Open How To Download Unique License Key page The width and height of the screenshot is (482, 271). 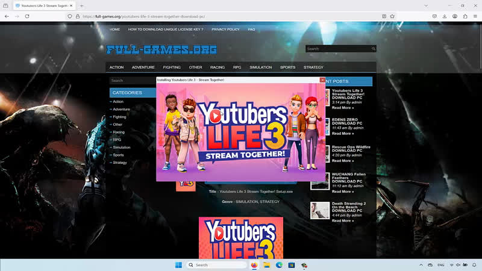166,30
